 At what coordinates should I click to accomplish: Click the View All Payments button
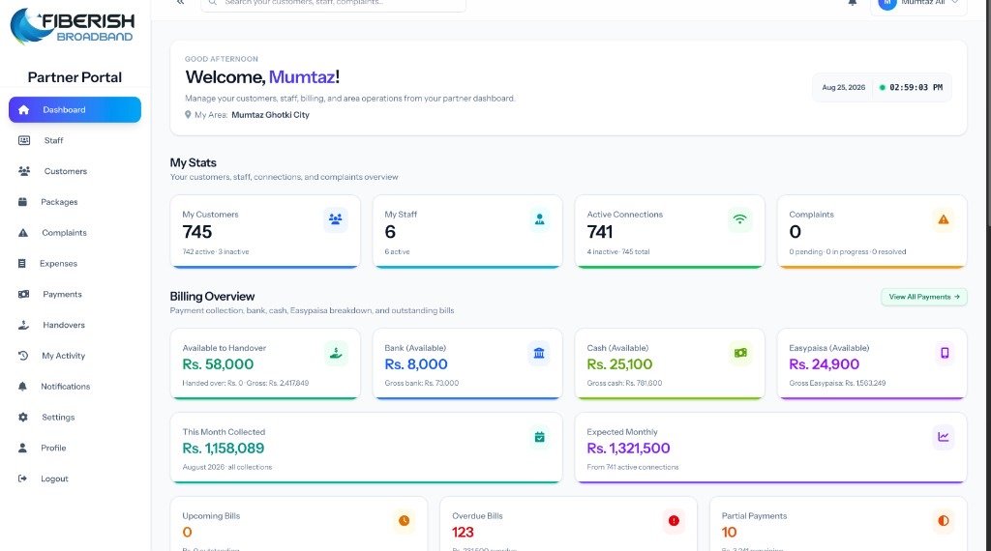[x=924, y=297]
